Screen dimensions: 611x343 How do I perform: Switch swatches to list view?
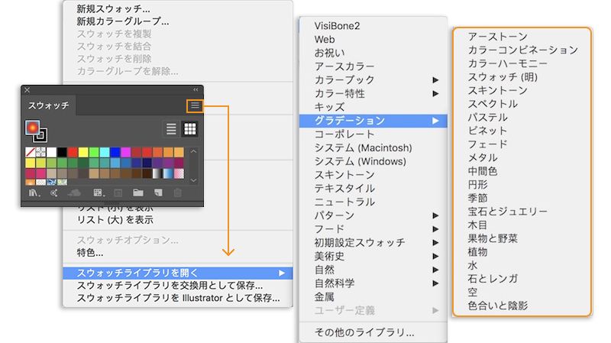click(x=171, y=128)
